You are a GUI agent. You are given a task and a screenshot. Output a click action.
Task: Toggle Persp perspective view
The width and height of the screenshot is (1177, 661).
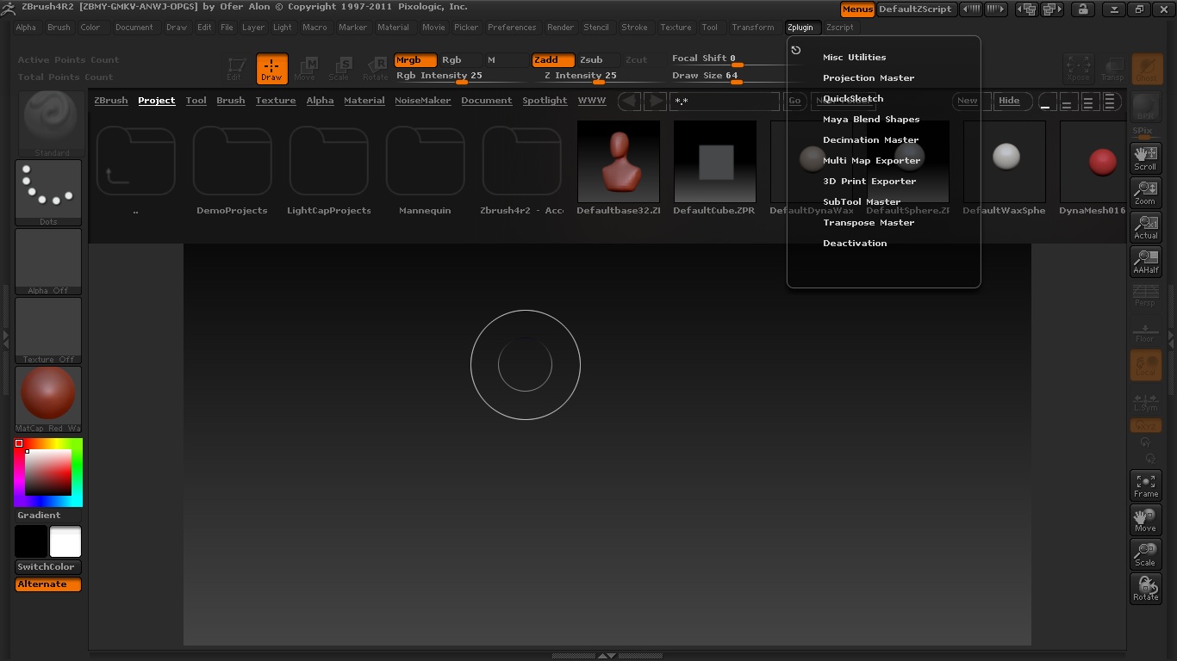1145,296
